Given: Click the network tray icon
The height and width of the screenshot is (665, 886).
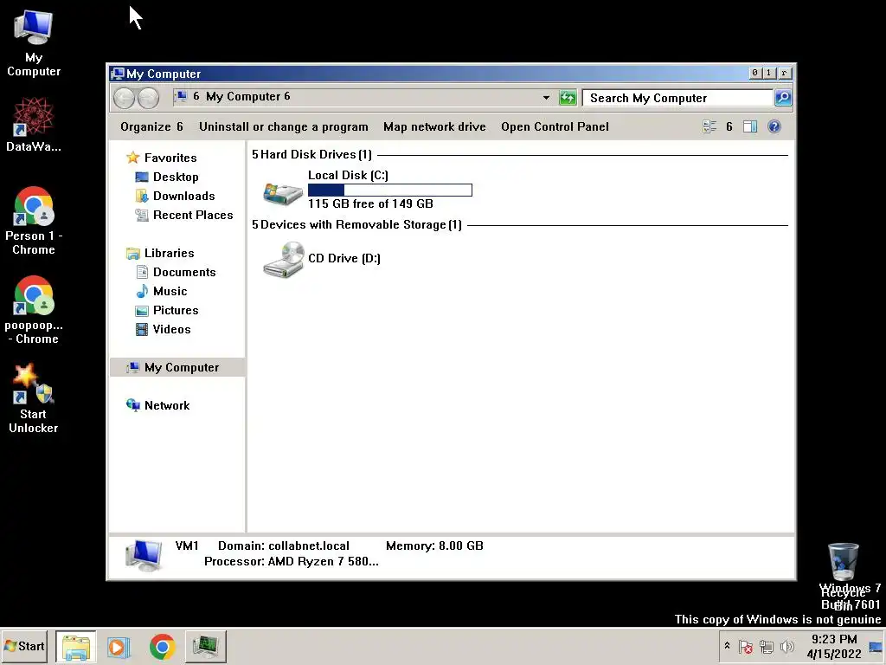Looking at the screenshot, I should point(767,647).
